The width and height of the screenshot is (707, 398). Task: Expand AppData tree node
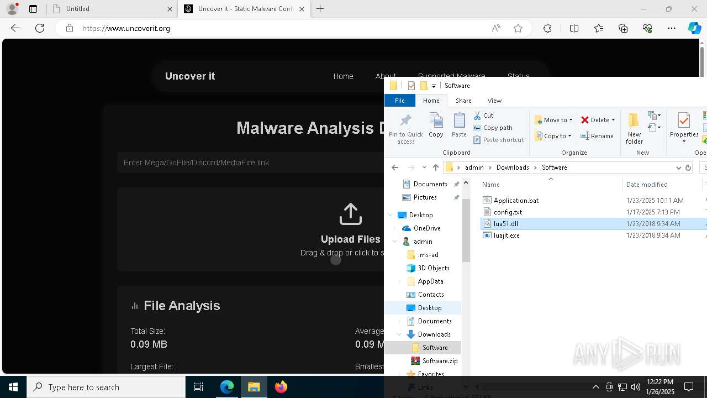tap(399, 281)
